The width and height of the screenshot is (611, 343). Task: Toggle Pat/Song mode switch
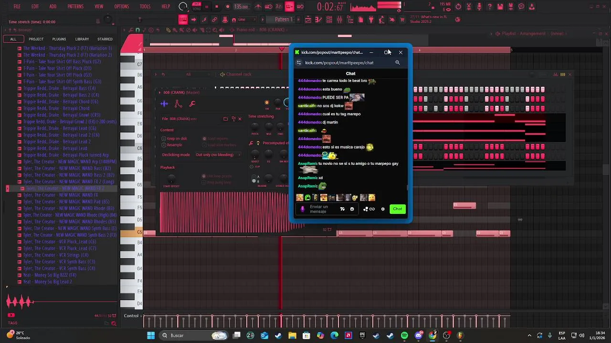[x=196, y=7]
